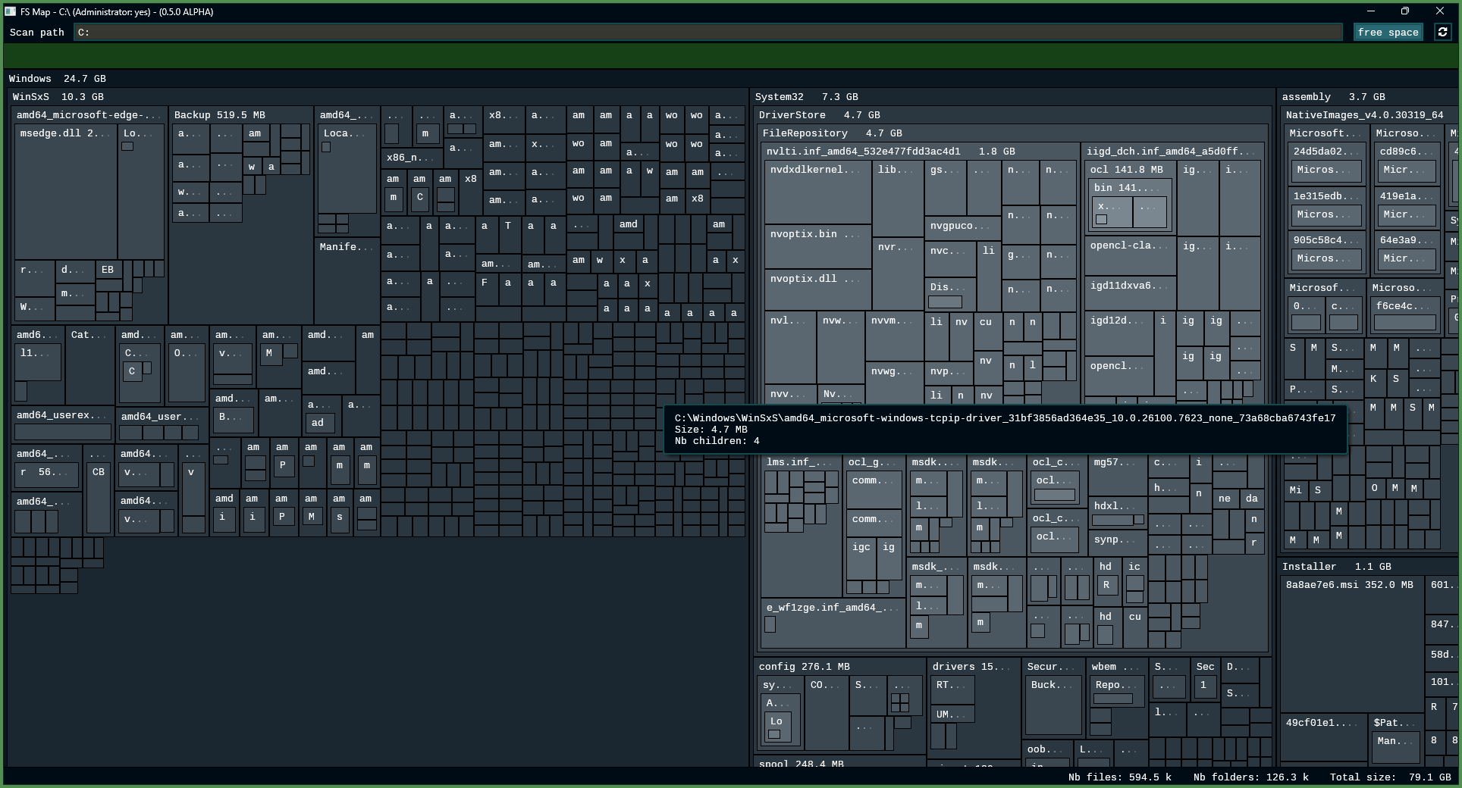Select the System32 7.3 GB folder header
Viewport: 1462px width, 788px height.
(x=807, y=97)
